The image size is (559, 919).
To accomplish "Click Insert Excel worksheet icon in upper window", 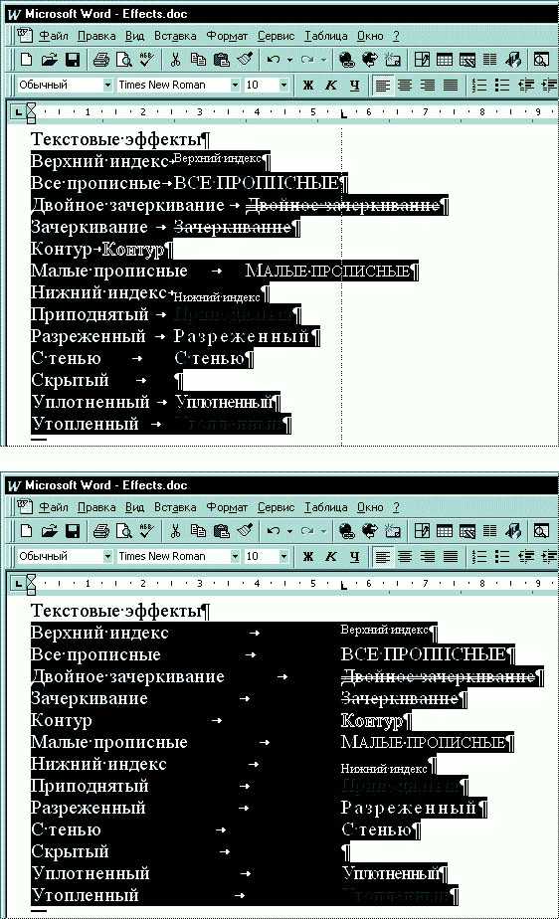I will coord(467,60).
